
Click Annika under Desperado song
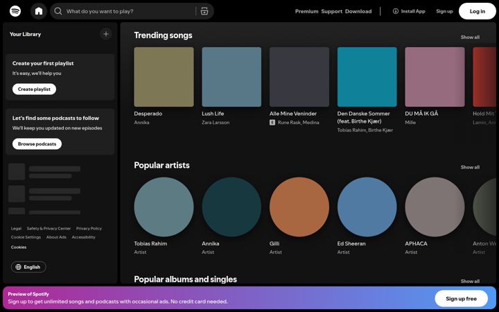(x=141, y=122)
